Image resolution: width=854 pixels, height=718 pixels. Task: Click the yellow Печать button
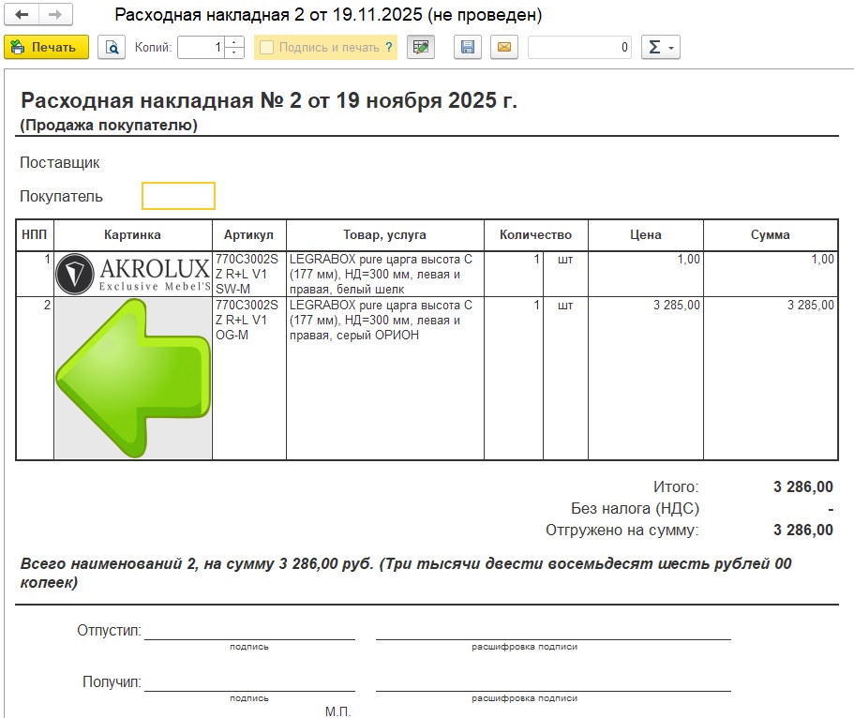click(x=46, y=48)
